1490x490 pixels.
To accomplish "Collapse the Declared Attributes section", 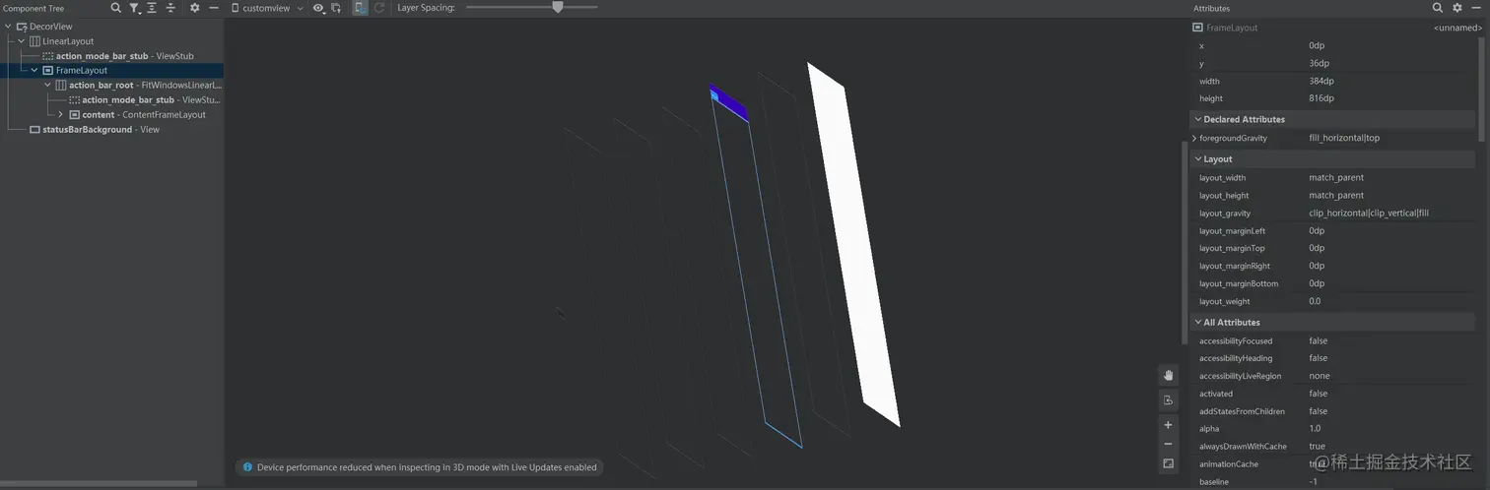I will tap(1197, 119).
